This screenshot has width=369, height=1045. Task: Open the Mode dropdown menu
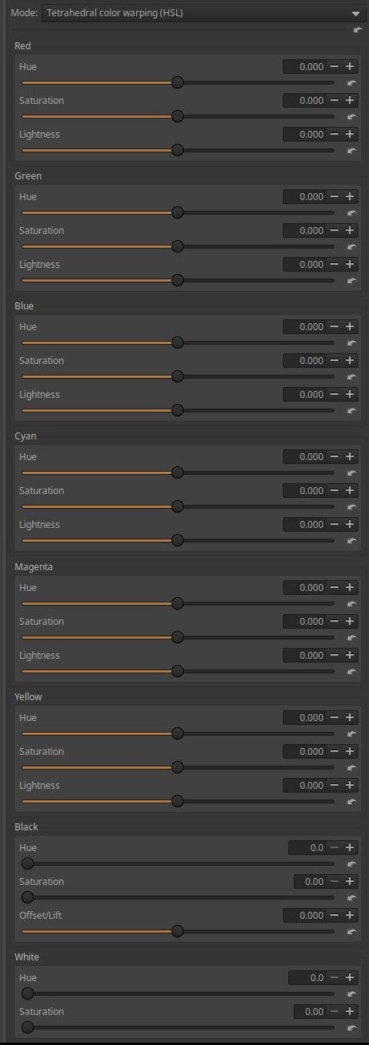coord(204,13)
